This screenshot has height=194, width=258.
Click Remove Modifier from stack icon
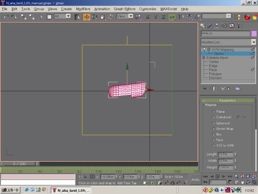point(229,88)
